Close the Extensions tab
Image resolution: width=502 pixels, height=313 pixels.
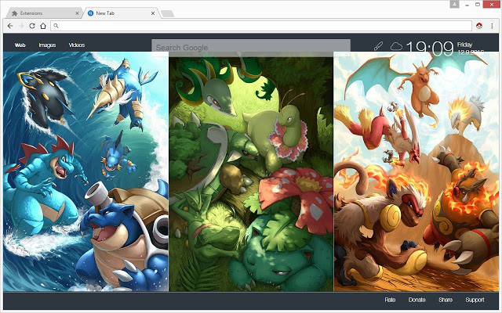tap(77, 13)
